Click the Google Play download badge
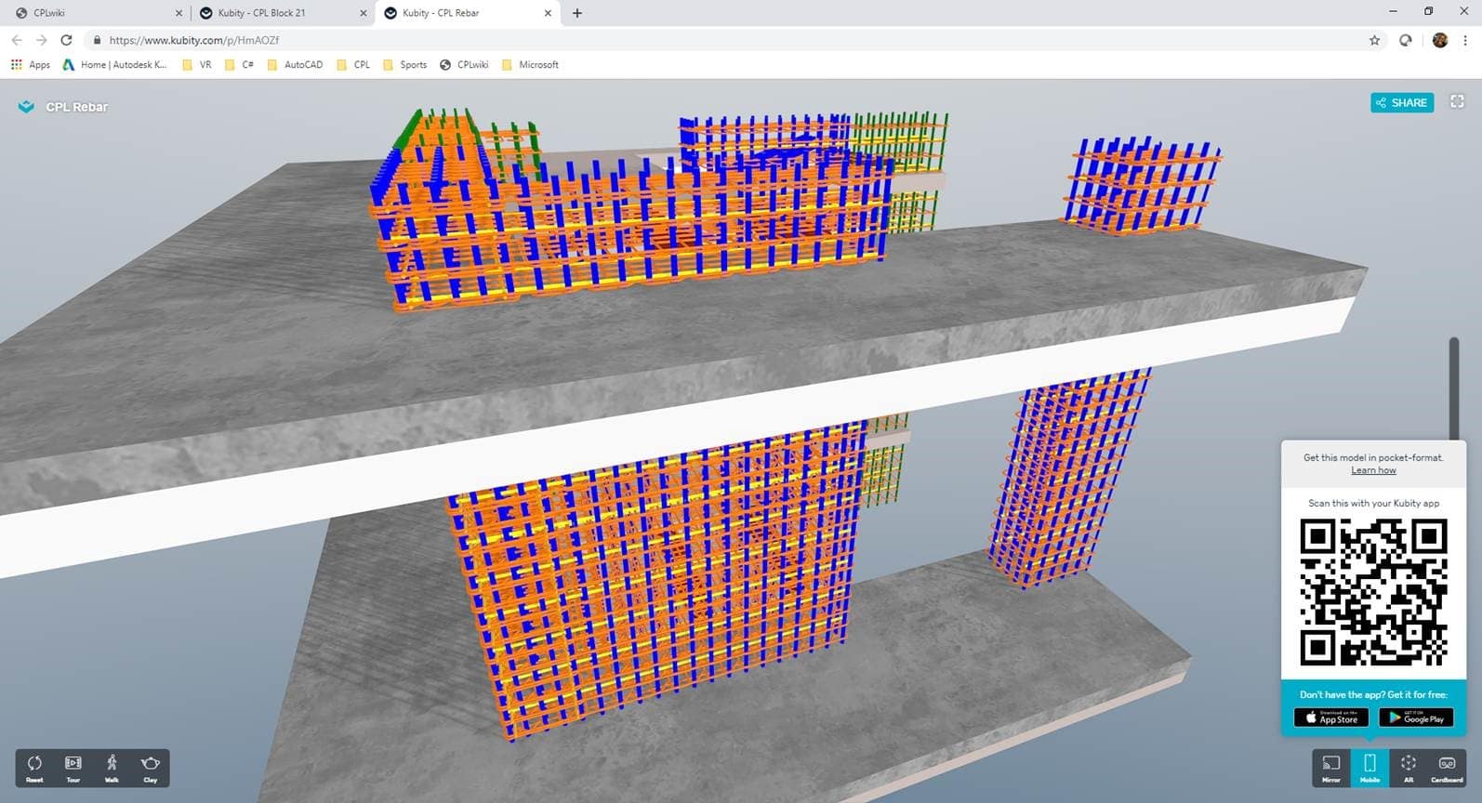Screen dimensions: 1482x803 1415,717
